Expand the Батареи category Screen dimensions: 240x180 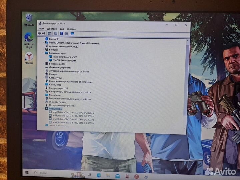pyautogui.click(x=43, y=49)
